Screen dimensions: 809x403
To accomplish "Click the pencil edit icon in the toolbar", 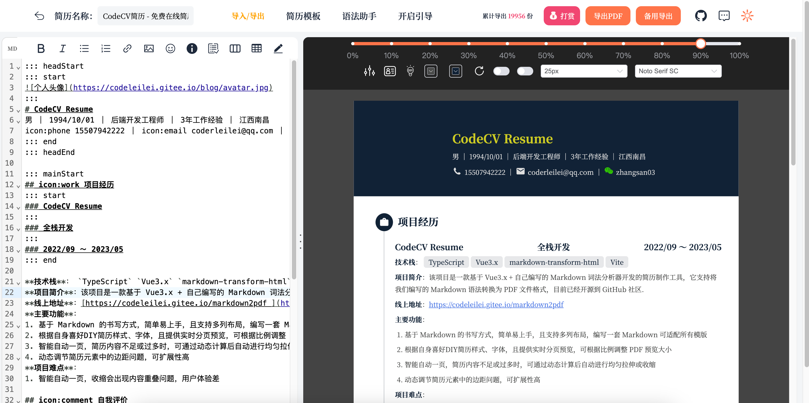I will click(278, 48).
